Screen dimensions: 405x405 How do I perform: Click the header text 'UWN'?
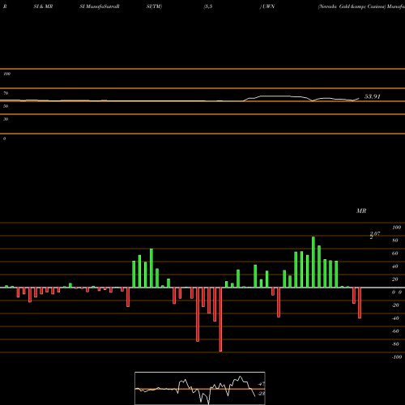click(268, 6)
